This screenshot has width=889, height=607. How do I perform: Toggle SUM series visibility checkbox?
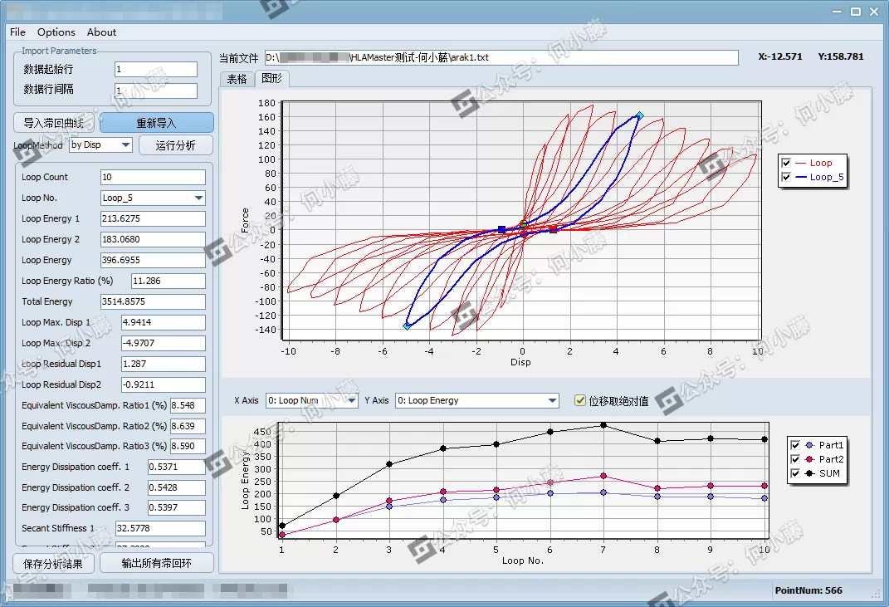tap(796, 474)
